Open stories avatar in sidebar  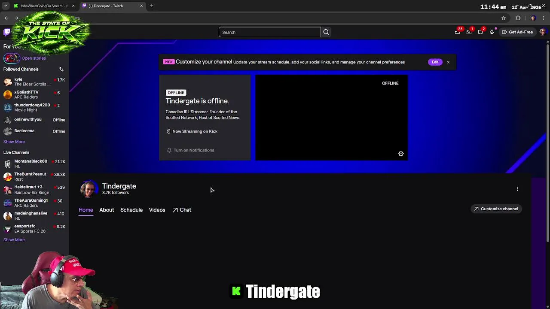point(11,58)
